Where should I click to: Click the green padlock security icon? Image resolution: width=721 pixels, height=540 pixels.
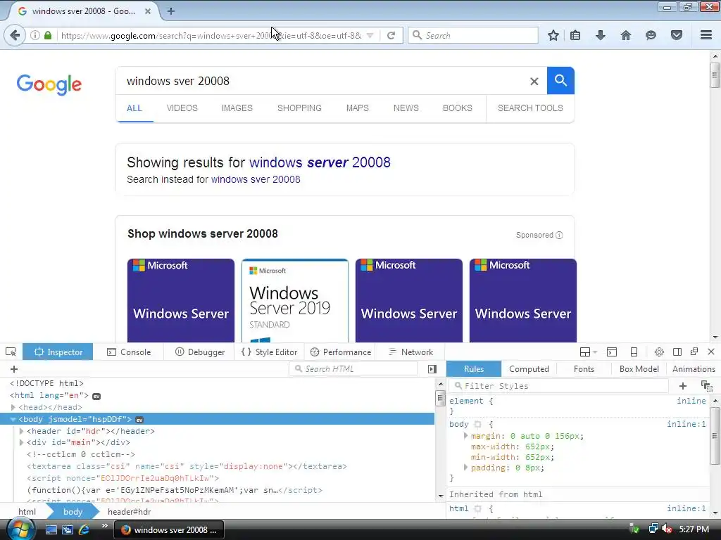point(48,35)
